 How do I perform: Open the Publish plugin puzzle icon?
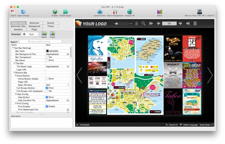coord(65,12)
